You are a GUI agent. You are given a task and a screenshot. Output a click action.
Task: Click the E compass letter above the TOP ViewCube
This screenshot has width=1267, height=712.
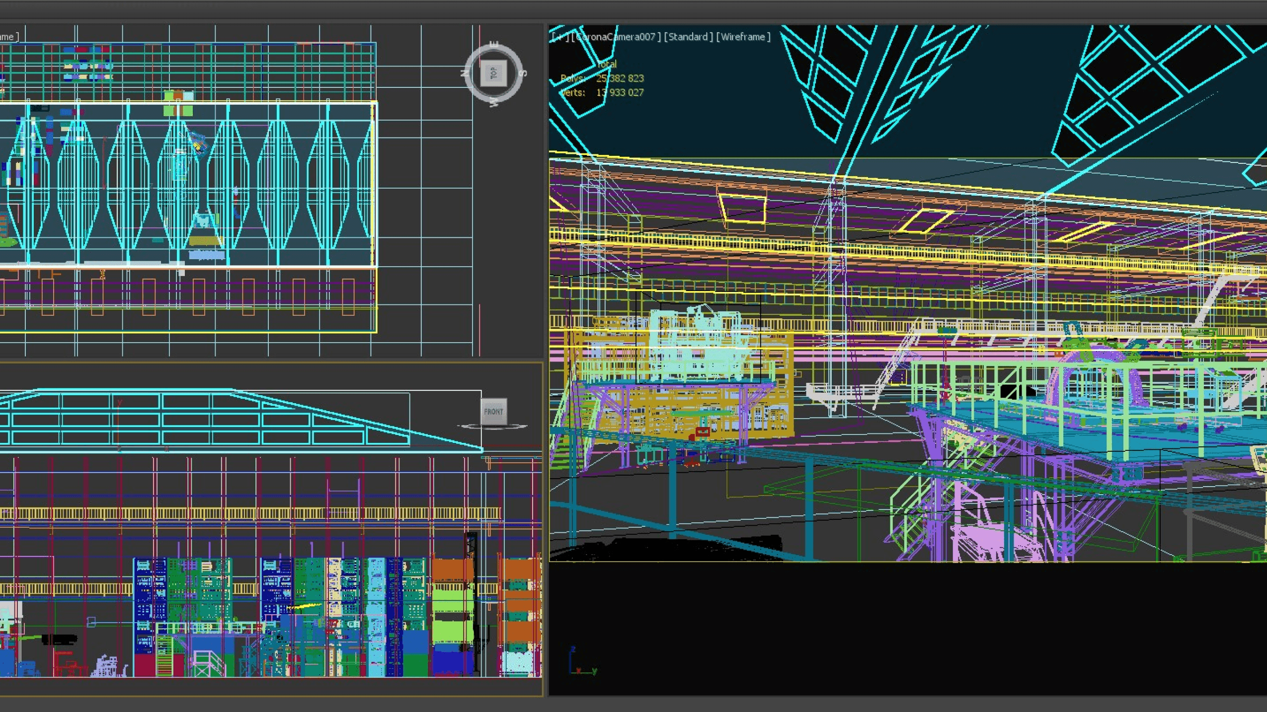(x=493, y=44)
